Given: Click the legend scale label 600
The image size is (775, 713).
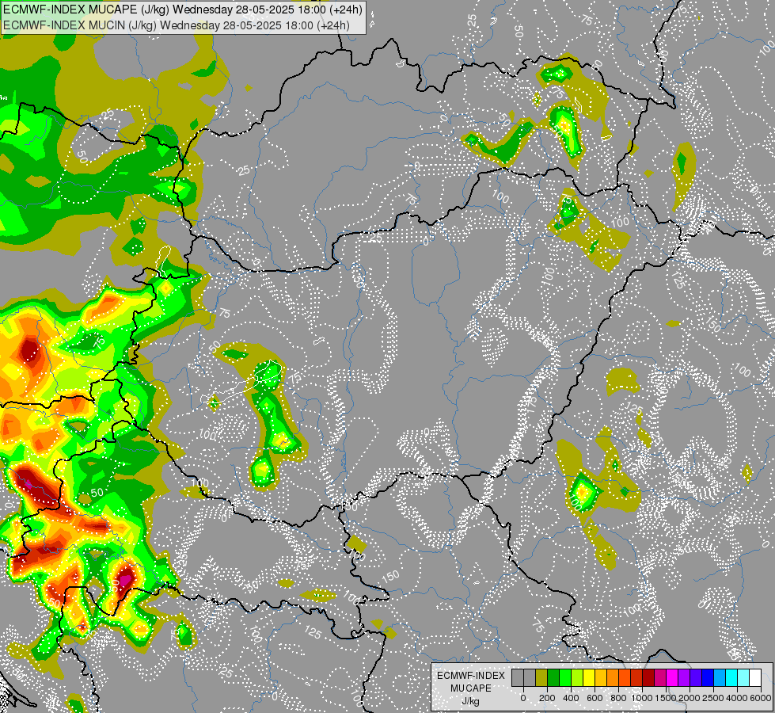Looking at the screenshot, I should point(595,698).
